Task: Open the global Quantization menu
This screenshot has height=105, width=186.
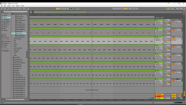Action: [26, 8]
